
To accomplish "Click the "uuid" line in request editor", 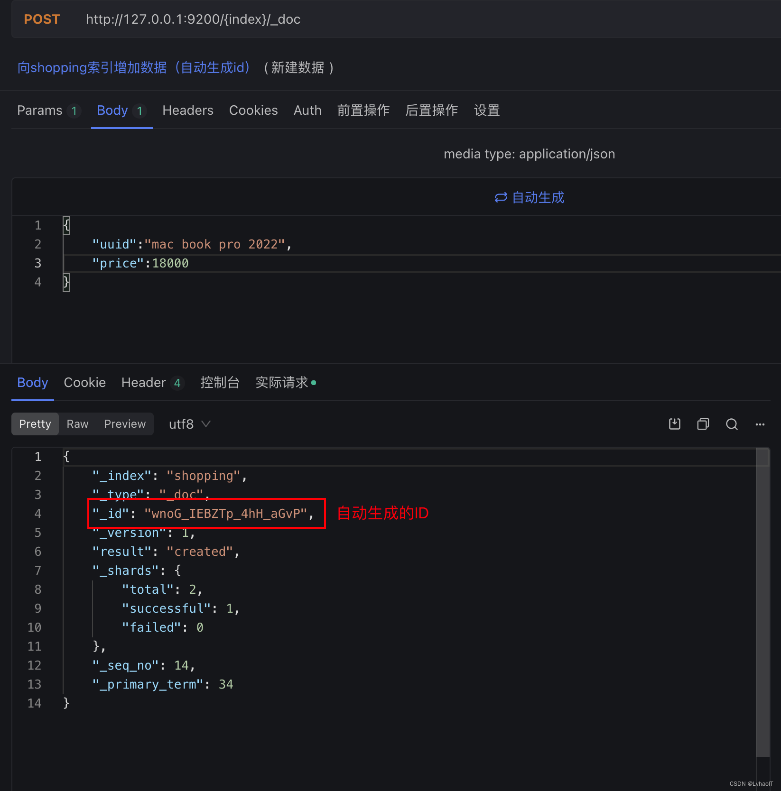I will (192, 244).
